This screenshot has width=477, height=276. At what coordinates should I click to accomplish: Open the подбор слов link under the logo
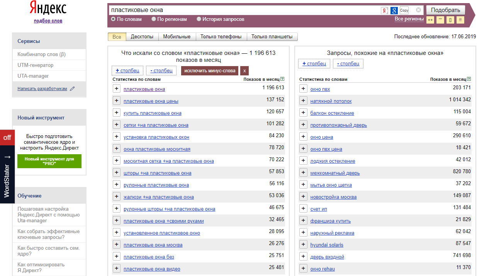point(48,21)
